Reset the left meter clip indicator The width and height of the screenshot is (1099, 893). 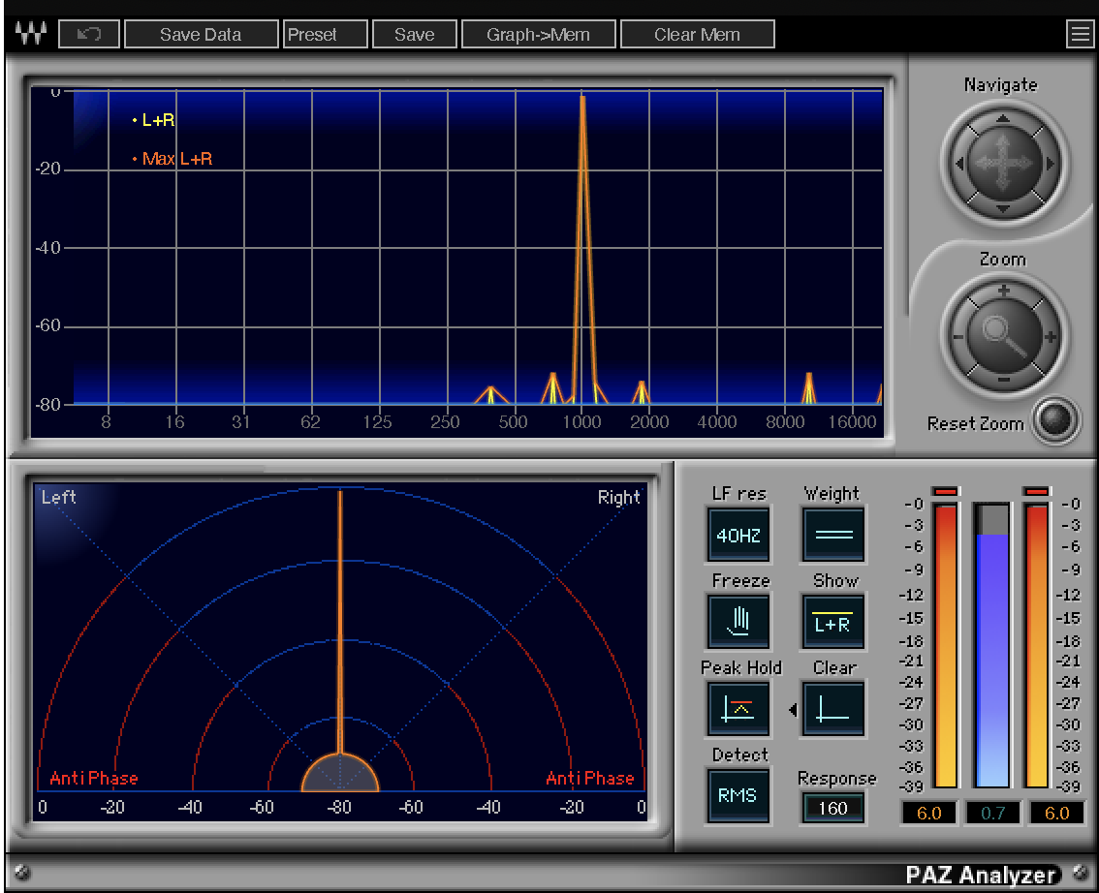(x=946, y=492)
